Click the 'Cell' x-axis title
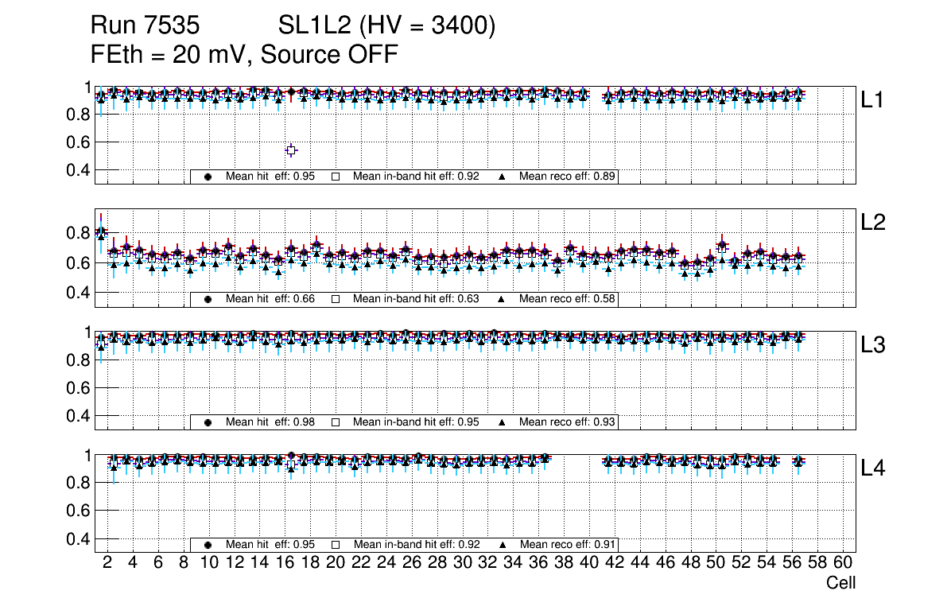951x614 pixels. point(840,583)
